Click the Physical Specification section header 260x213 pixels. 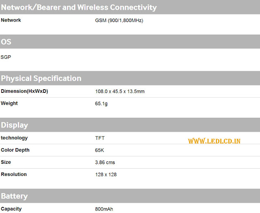pos(41,78)
